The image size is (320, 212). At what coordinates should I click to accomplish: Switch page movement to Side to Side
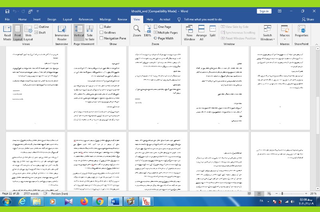click(x=90, y=33)
